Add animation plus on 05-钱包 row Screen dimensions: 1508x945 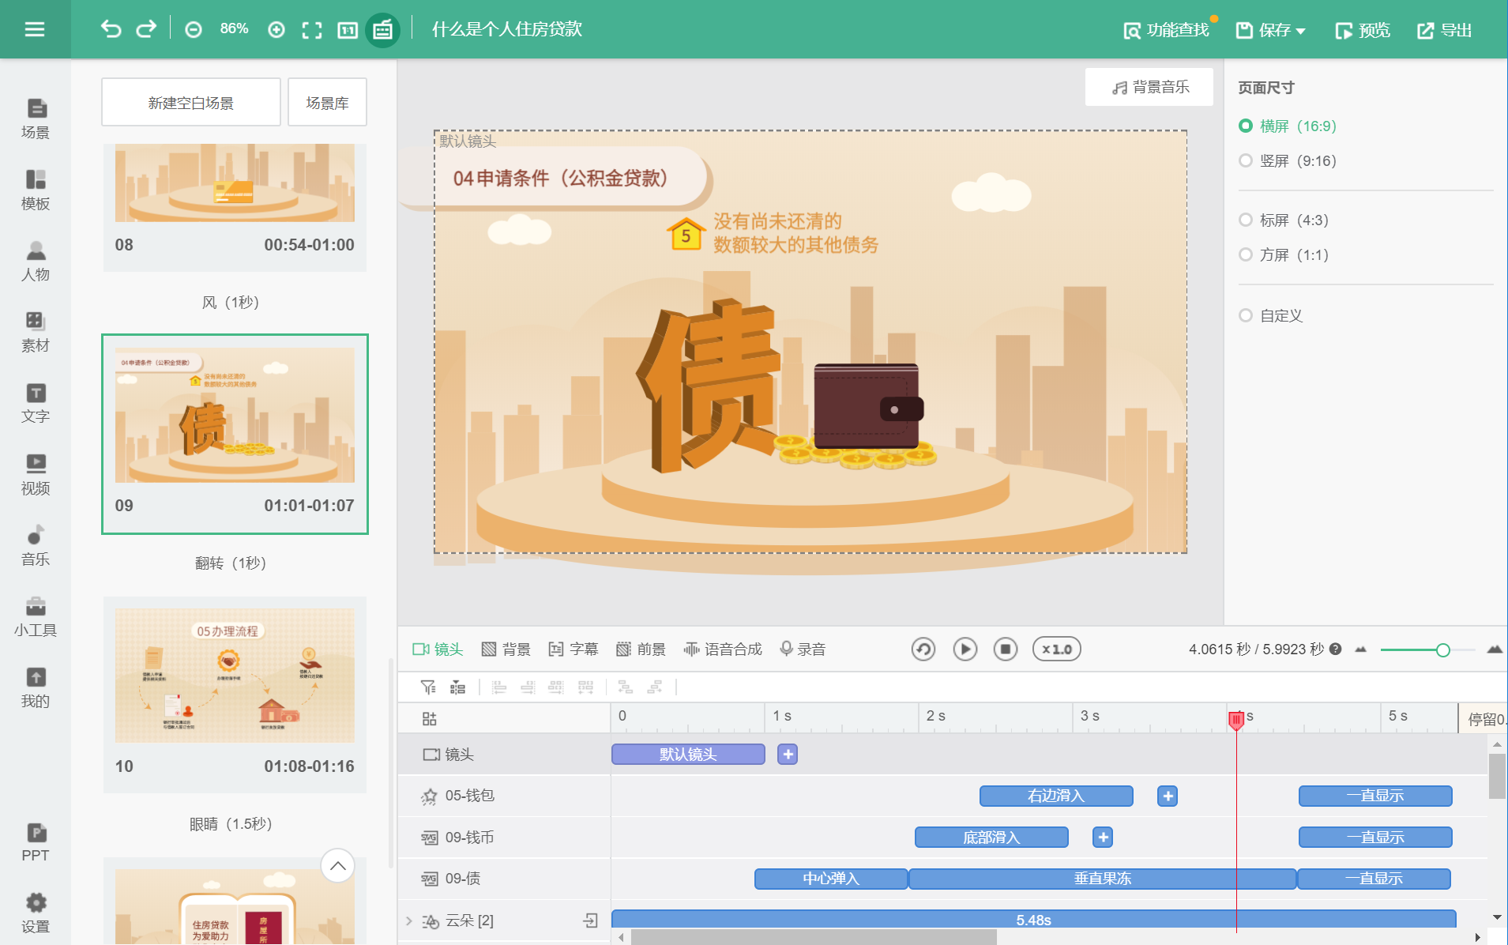(x=1168, y=796)
